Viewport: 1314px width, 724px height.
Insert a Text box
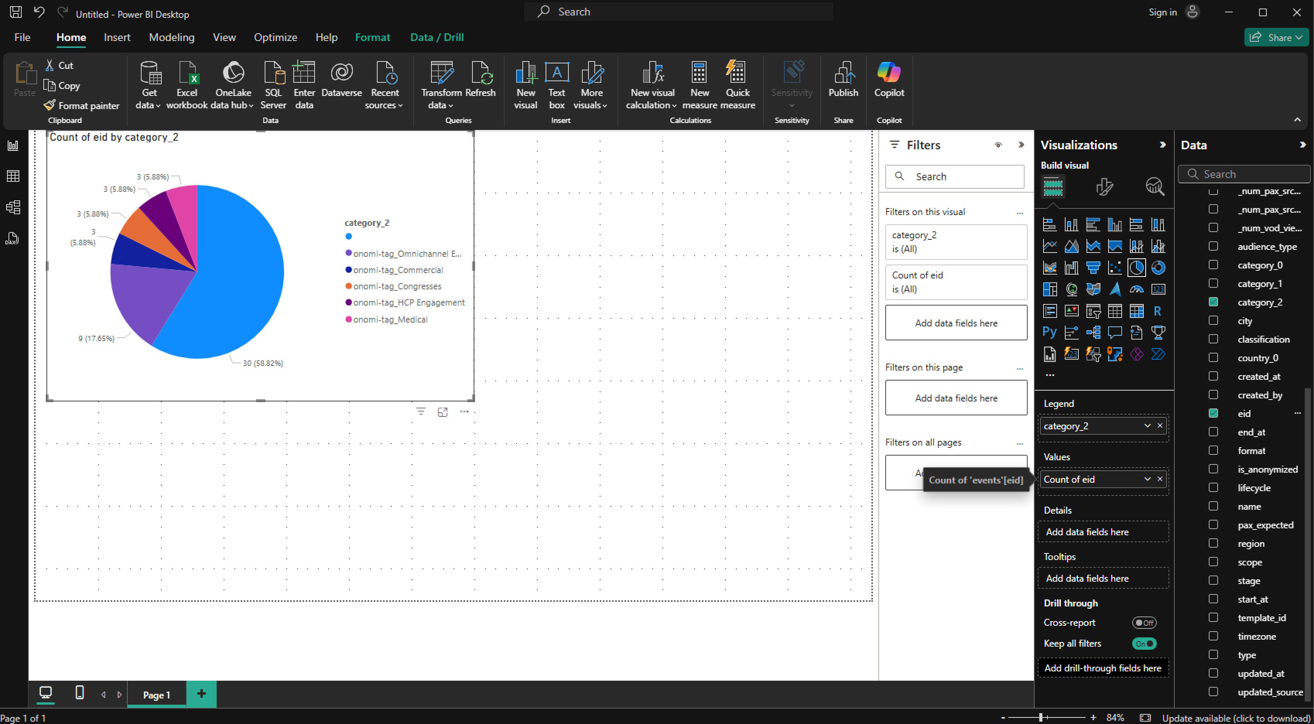tap(556, 85)
